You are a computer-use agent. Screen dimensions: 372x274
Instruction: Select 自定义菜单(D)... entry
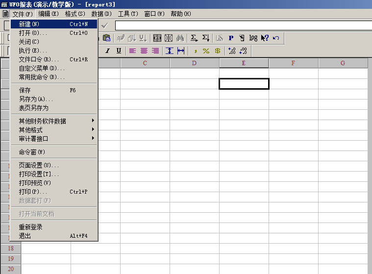54,68
